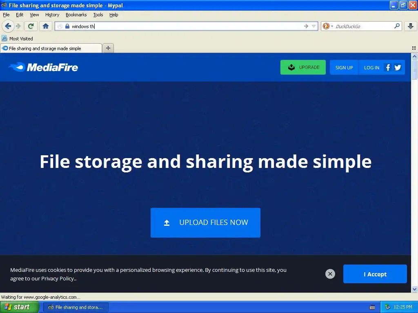418x313 pixels.
Task: Open the History menu
Action: click(x=52, y=15)
